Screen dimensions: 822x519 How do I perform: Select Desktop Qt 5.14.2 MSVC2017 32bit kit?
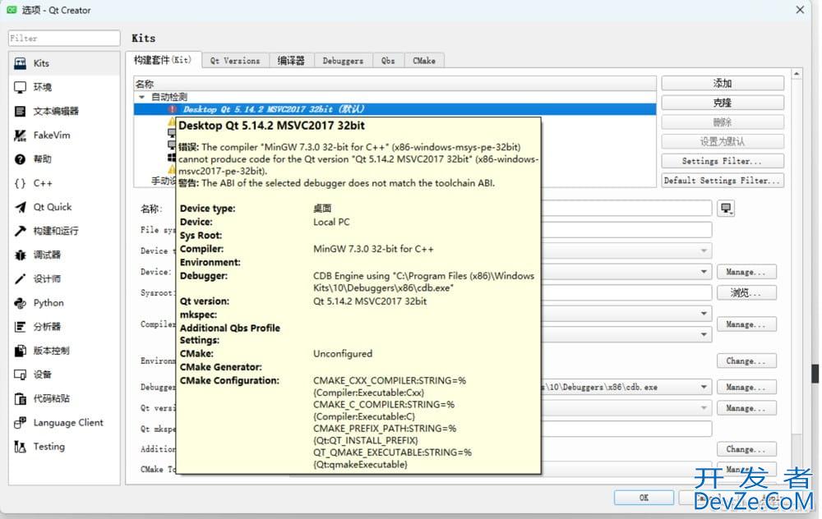tap(395, 109)
